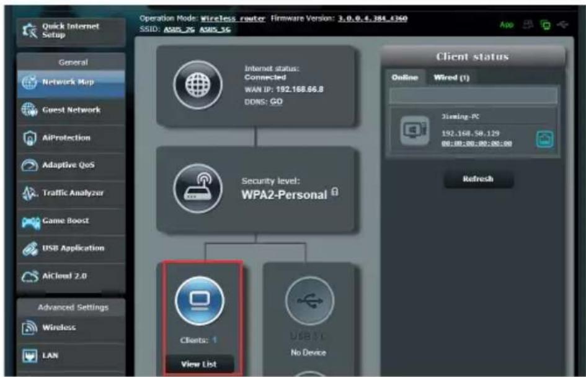Screen dimensions: 586x377
Task: Click the Adaptive QoS gauge icon
Action: coord(30,165)
